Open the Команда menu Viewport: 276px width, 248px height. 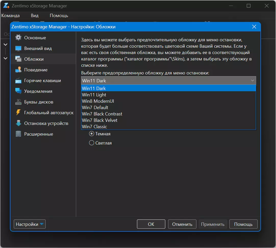(10, 16)
